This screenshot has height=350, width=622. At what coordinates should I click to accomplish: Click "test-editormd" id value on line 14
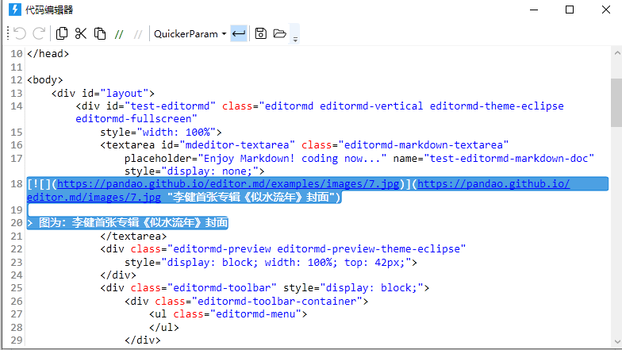[x=170, y=106]
